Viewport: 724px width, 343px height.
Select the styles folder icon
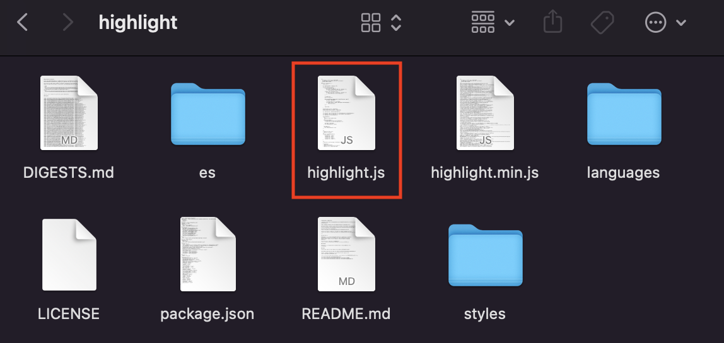(x=485, y=255)
